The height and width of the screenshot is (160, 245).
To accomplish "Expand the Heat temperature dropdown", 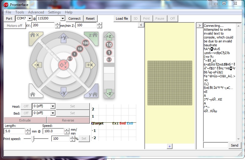I will pyautogui.click(x=53, y=106).
